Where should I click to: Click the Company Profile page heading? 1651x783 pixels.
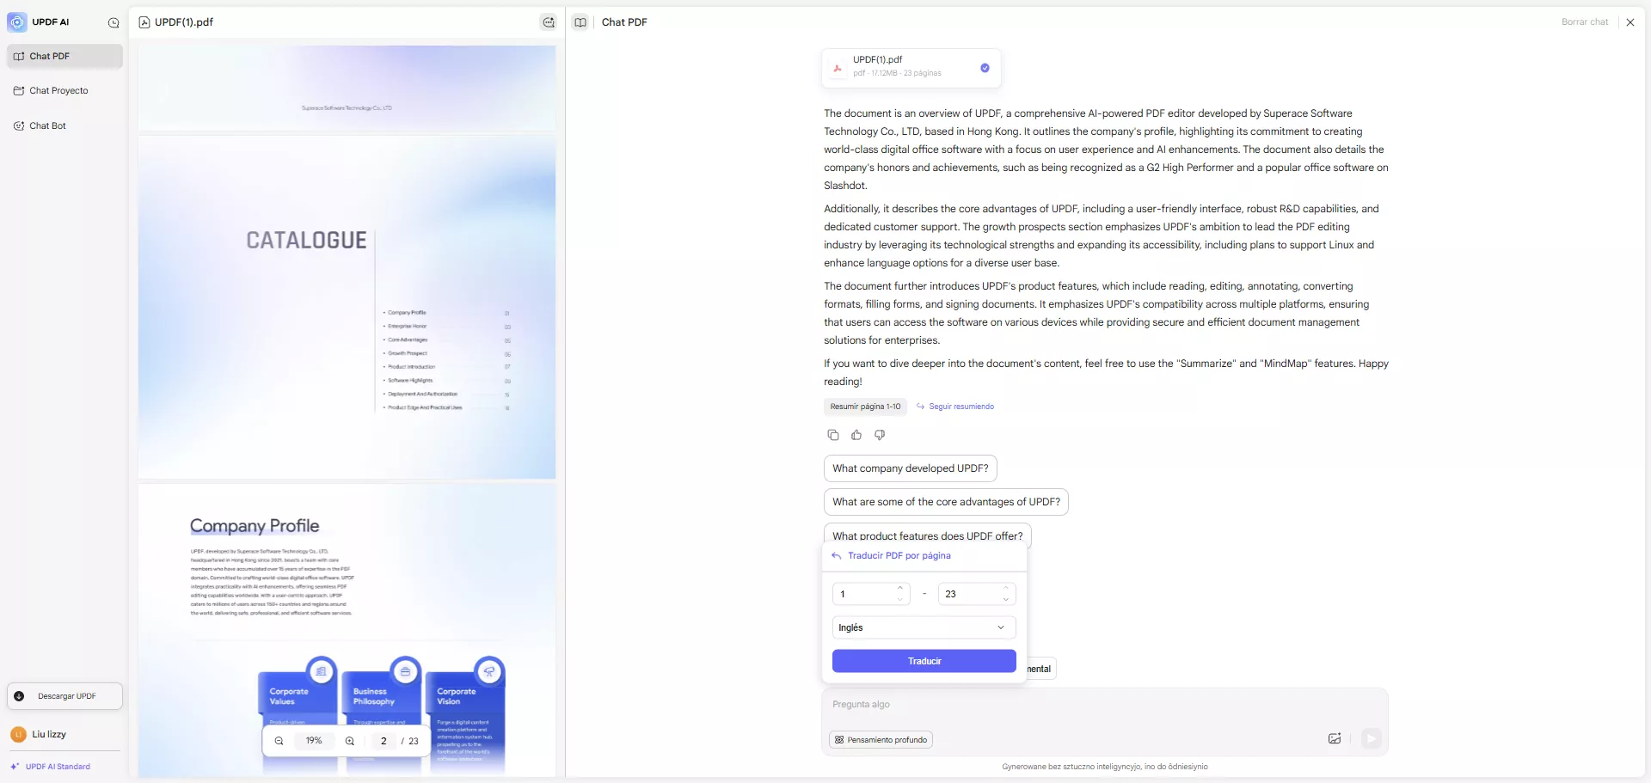pos(255,526)
